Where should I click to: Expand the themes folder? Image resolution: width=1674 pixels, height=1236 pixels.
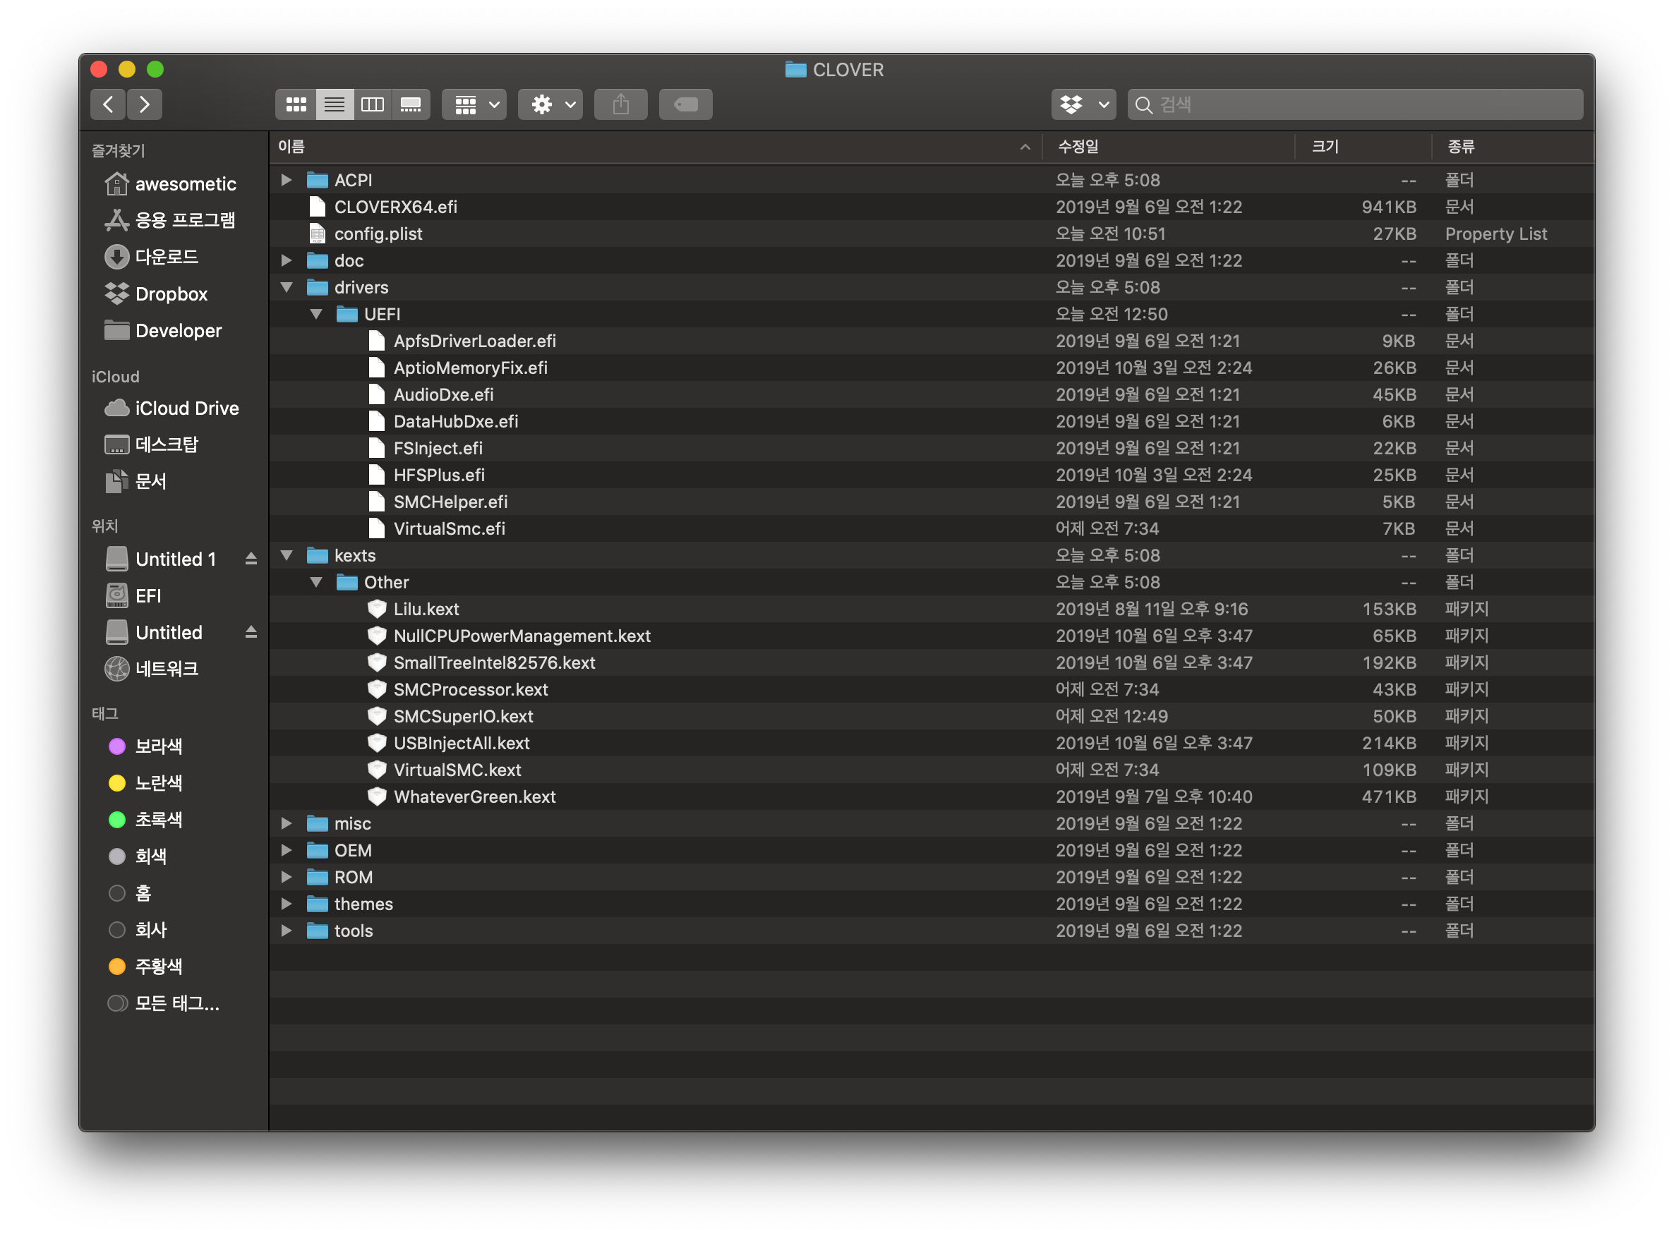pos(286,904)
